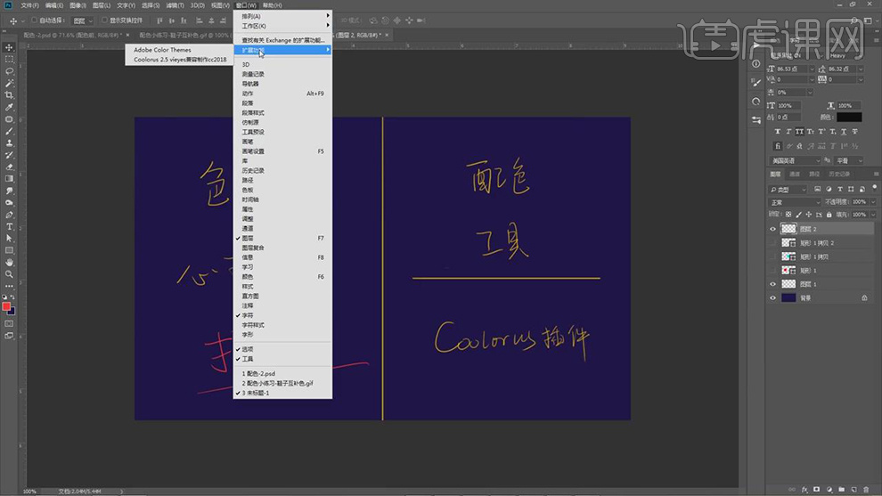Select the Rectangular Marquee tool
The image size is (882, 496).
coord(9,59)
